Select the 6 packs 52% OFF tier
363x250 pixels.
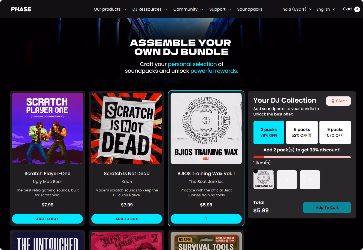click(x=302, y=132)
